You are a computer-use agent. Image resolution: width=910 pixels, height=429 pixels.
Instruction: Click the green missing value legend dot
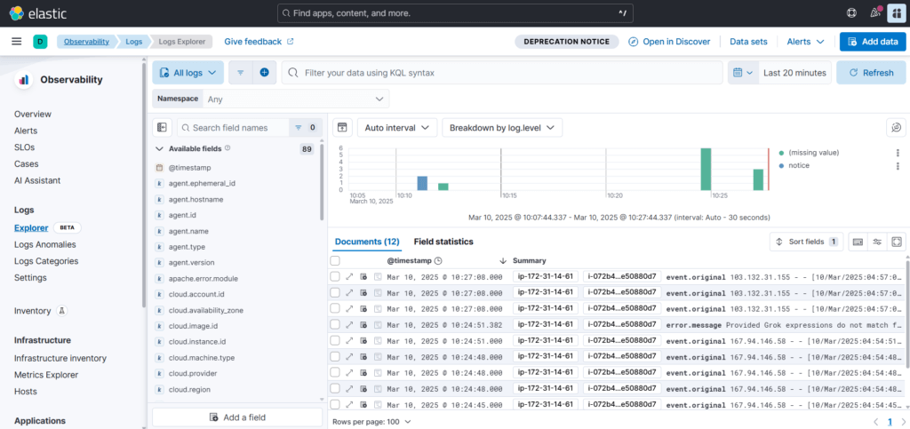(782, 153)
